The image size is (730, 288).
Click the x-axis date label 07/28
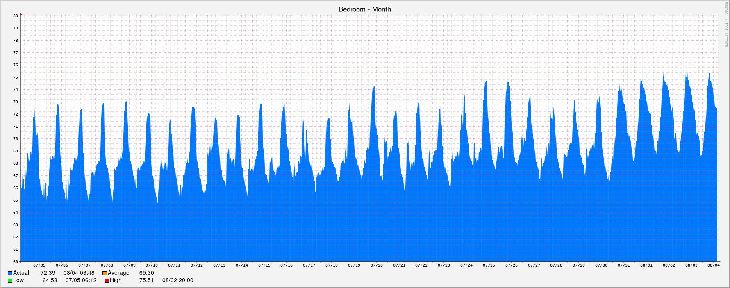tap(556, 265)
